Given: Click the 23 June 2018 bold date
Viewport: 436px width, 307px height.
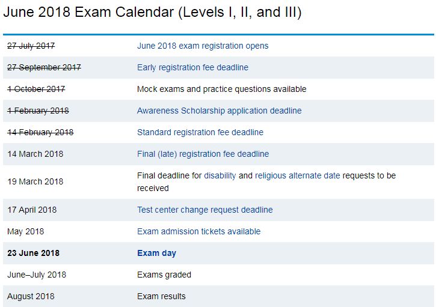Looking at the screenshot, I should [x=33, y=253].
